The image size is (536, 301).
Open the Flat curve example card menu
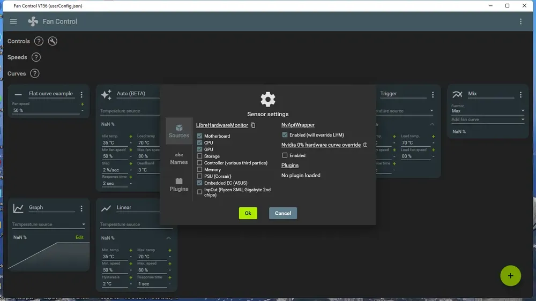(x=81, y=94)
